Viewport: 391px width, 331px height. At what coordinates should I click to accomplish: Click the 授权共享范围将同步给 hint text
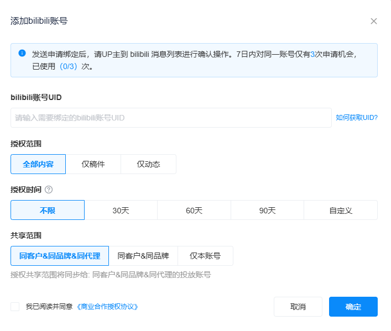(111, 275)
